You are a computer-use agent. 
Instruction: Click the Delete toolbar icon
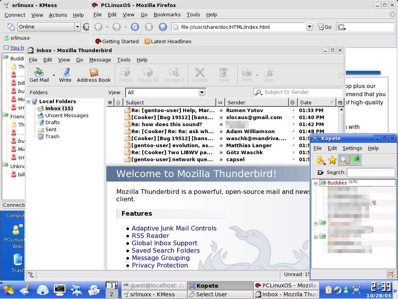200,75
